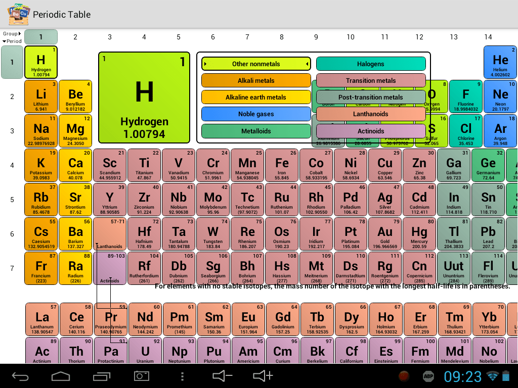Toggle the Metalloids category filter
The height and width of the screenshot is (388, 518).
[x=256, y=131]
